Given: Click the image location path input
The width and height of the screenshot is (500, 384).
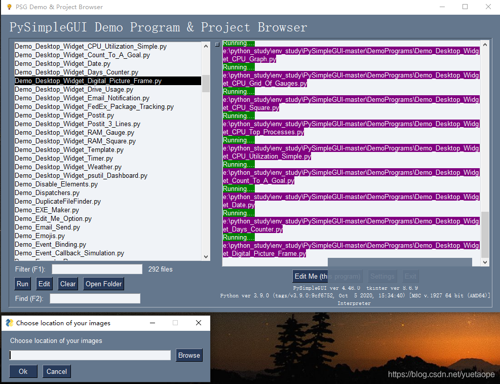Looking at the screenshot, I should coord(90,355).
